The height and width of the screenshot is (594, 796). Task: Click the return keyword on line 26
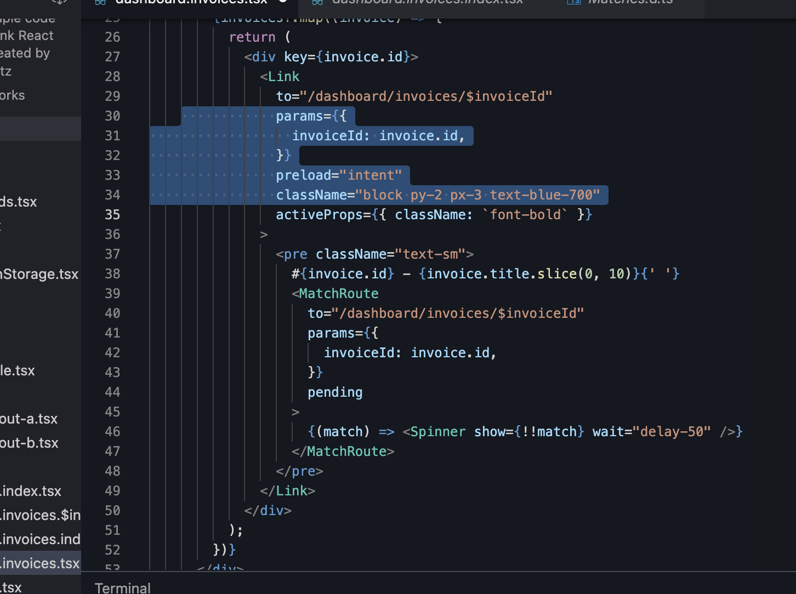point(252,37)
